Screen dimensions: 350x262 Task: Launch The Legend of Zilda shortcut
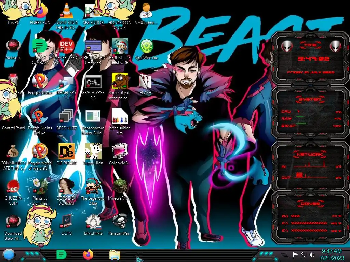(93, 192)
